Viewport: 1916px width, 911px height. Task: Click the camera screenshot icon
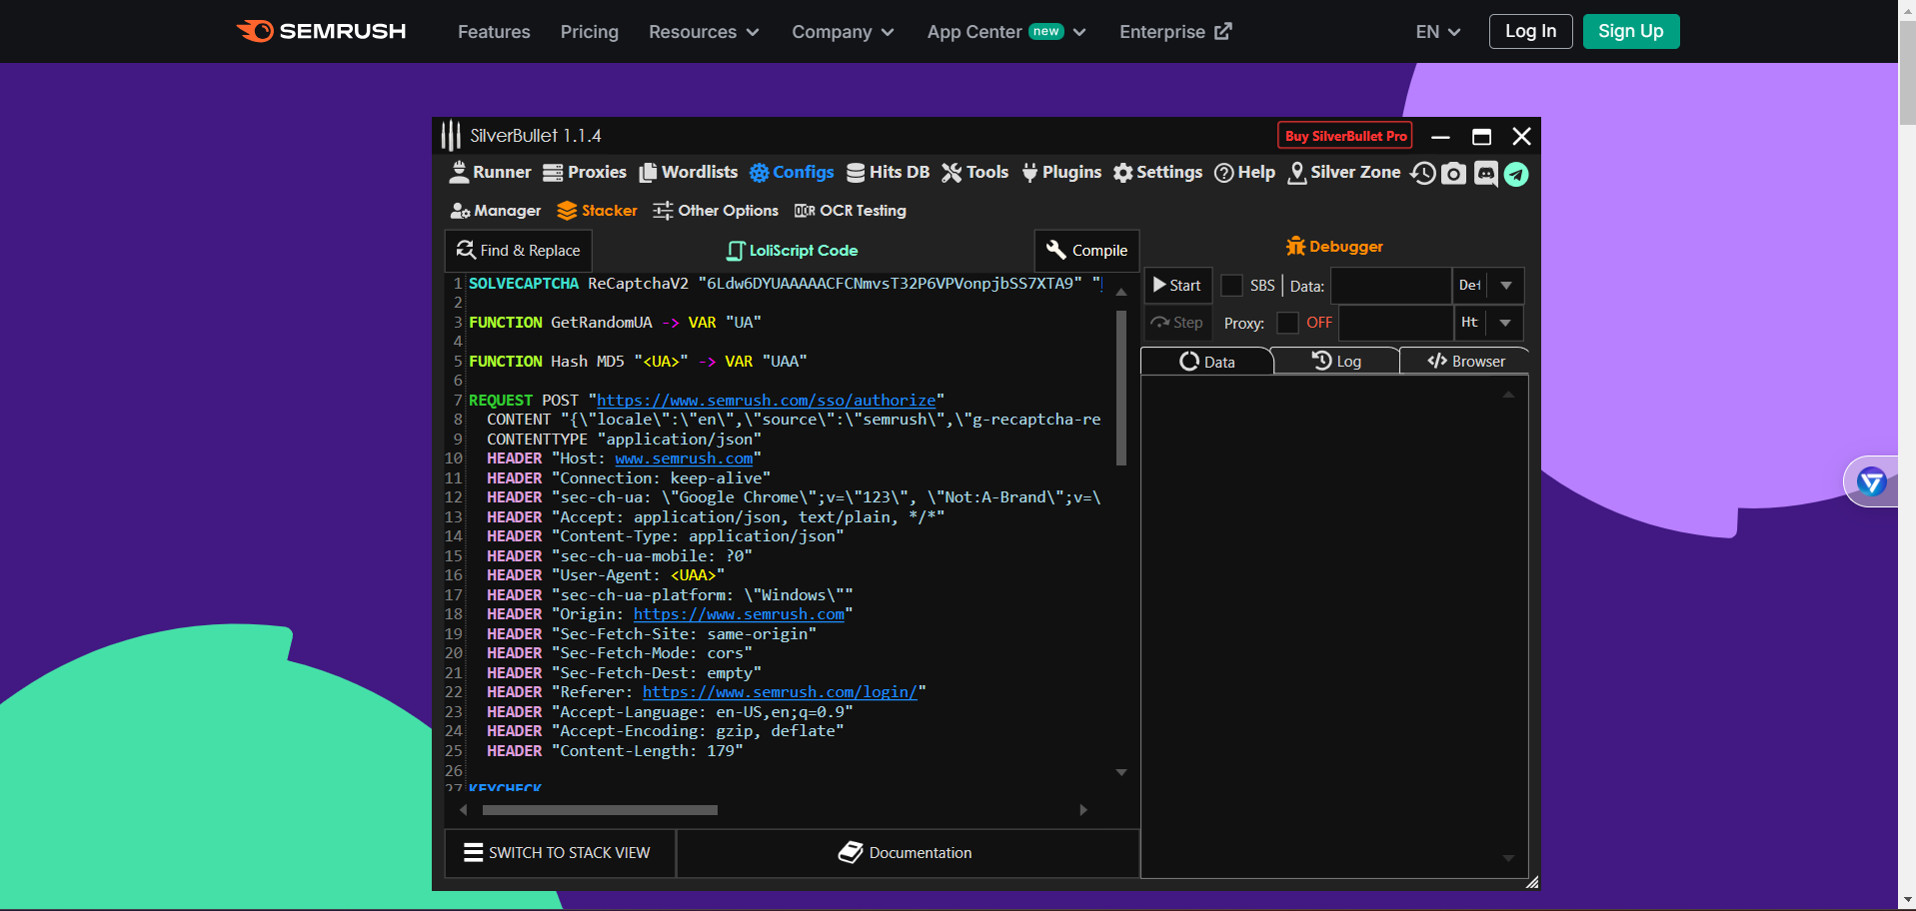(1453, 174)
